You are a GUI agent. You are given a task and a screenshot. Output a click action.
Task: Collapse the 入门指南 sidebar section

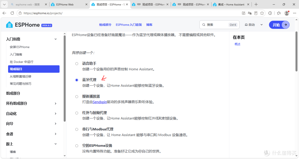coord(55,39)
